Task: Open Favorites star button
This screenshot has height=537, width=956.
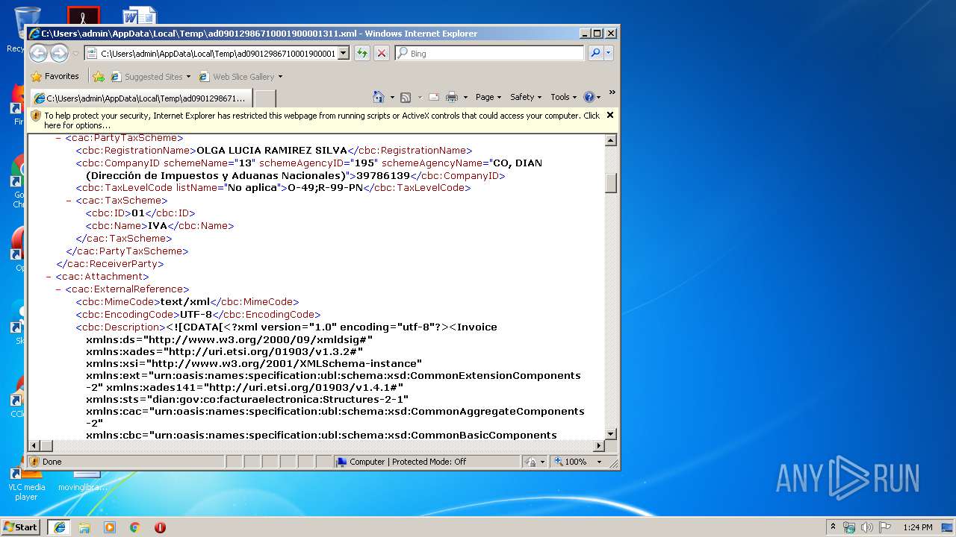Action: pyautogui.click(x=55, y=76)
